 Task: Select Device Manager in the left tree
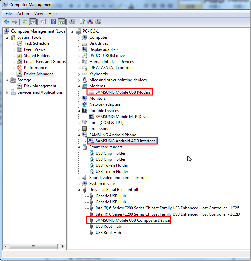click(x=38, y=74)
